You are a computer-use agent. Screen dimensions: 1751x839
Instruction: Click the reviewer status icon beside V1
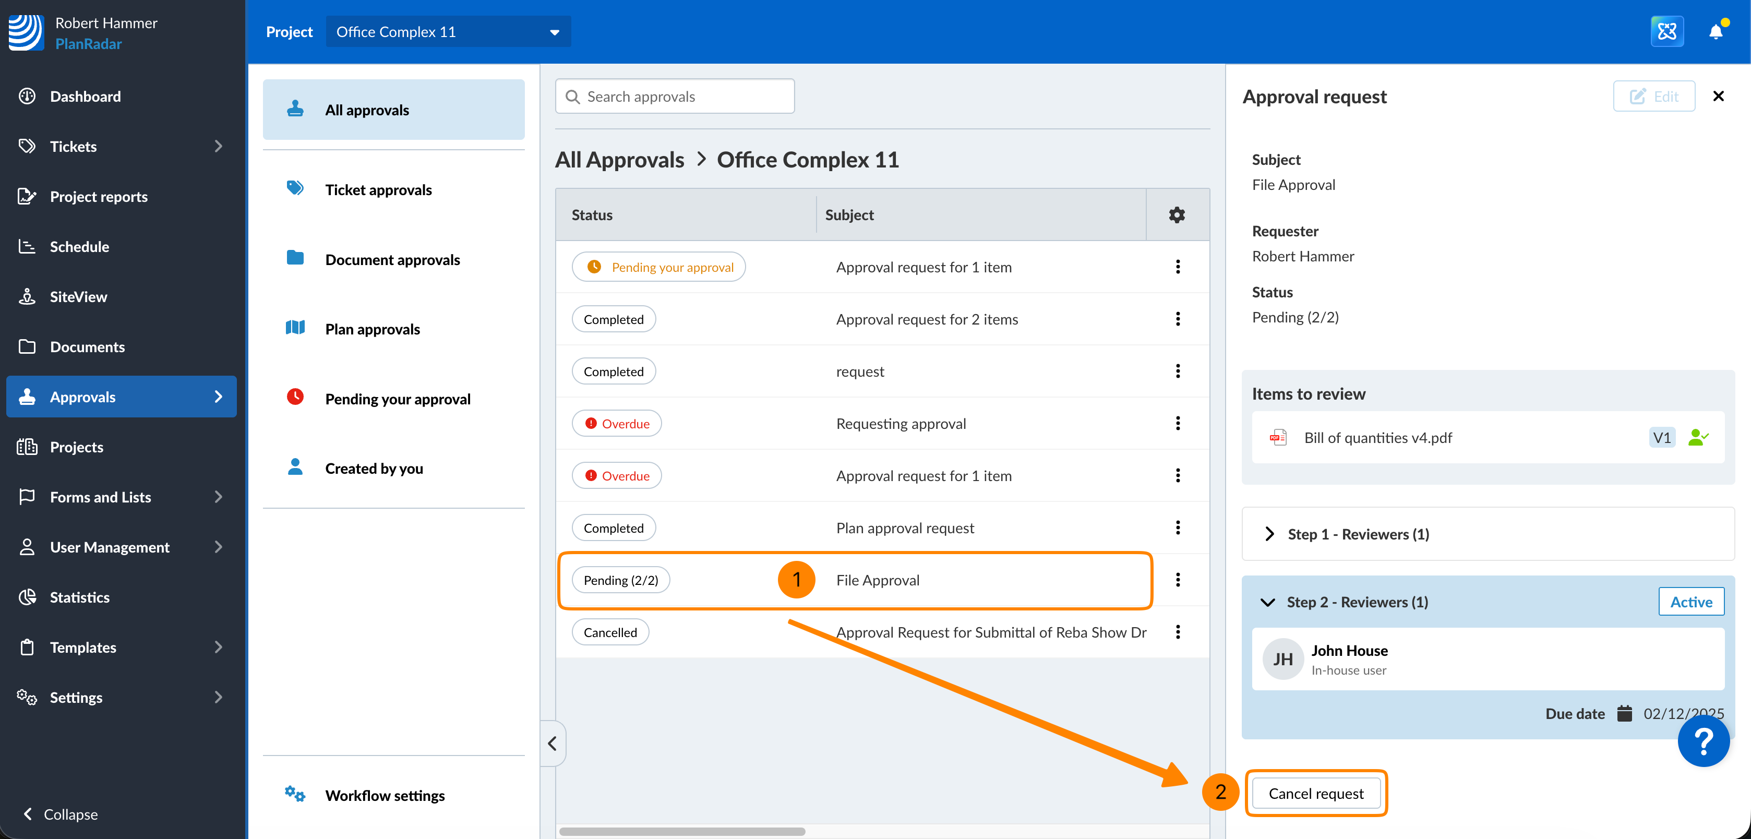coord(1697,437)
